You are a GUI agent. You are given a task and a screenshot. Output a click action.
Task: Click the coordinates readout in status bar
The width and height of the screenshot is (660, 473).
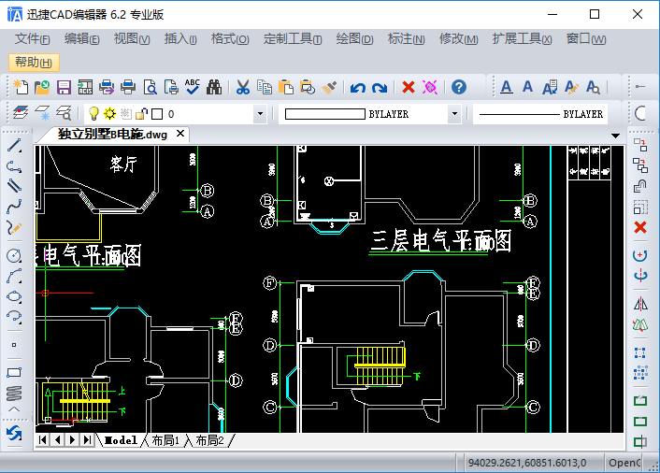pyautogui.click(x=527, y=463)
